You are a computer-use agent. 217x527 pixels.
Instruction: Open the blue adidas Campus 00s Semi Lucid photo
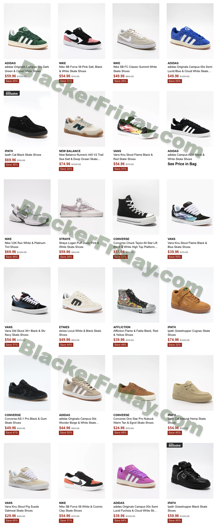point(190,31)
